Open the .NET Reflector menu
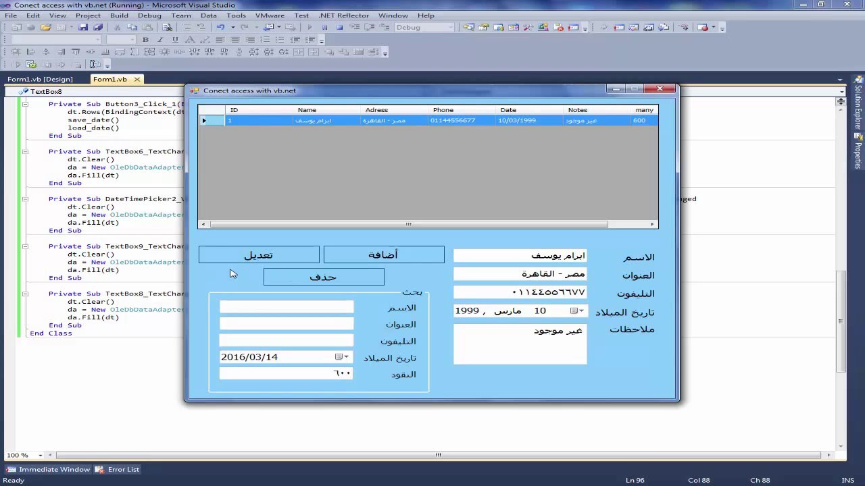 point(344,16)
